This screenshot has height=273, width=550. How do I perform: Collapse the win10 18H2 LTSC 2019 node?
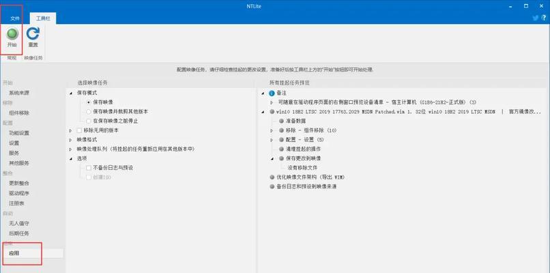tap(263, 112)
